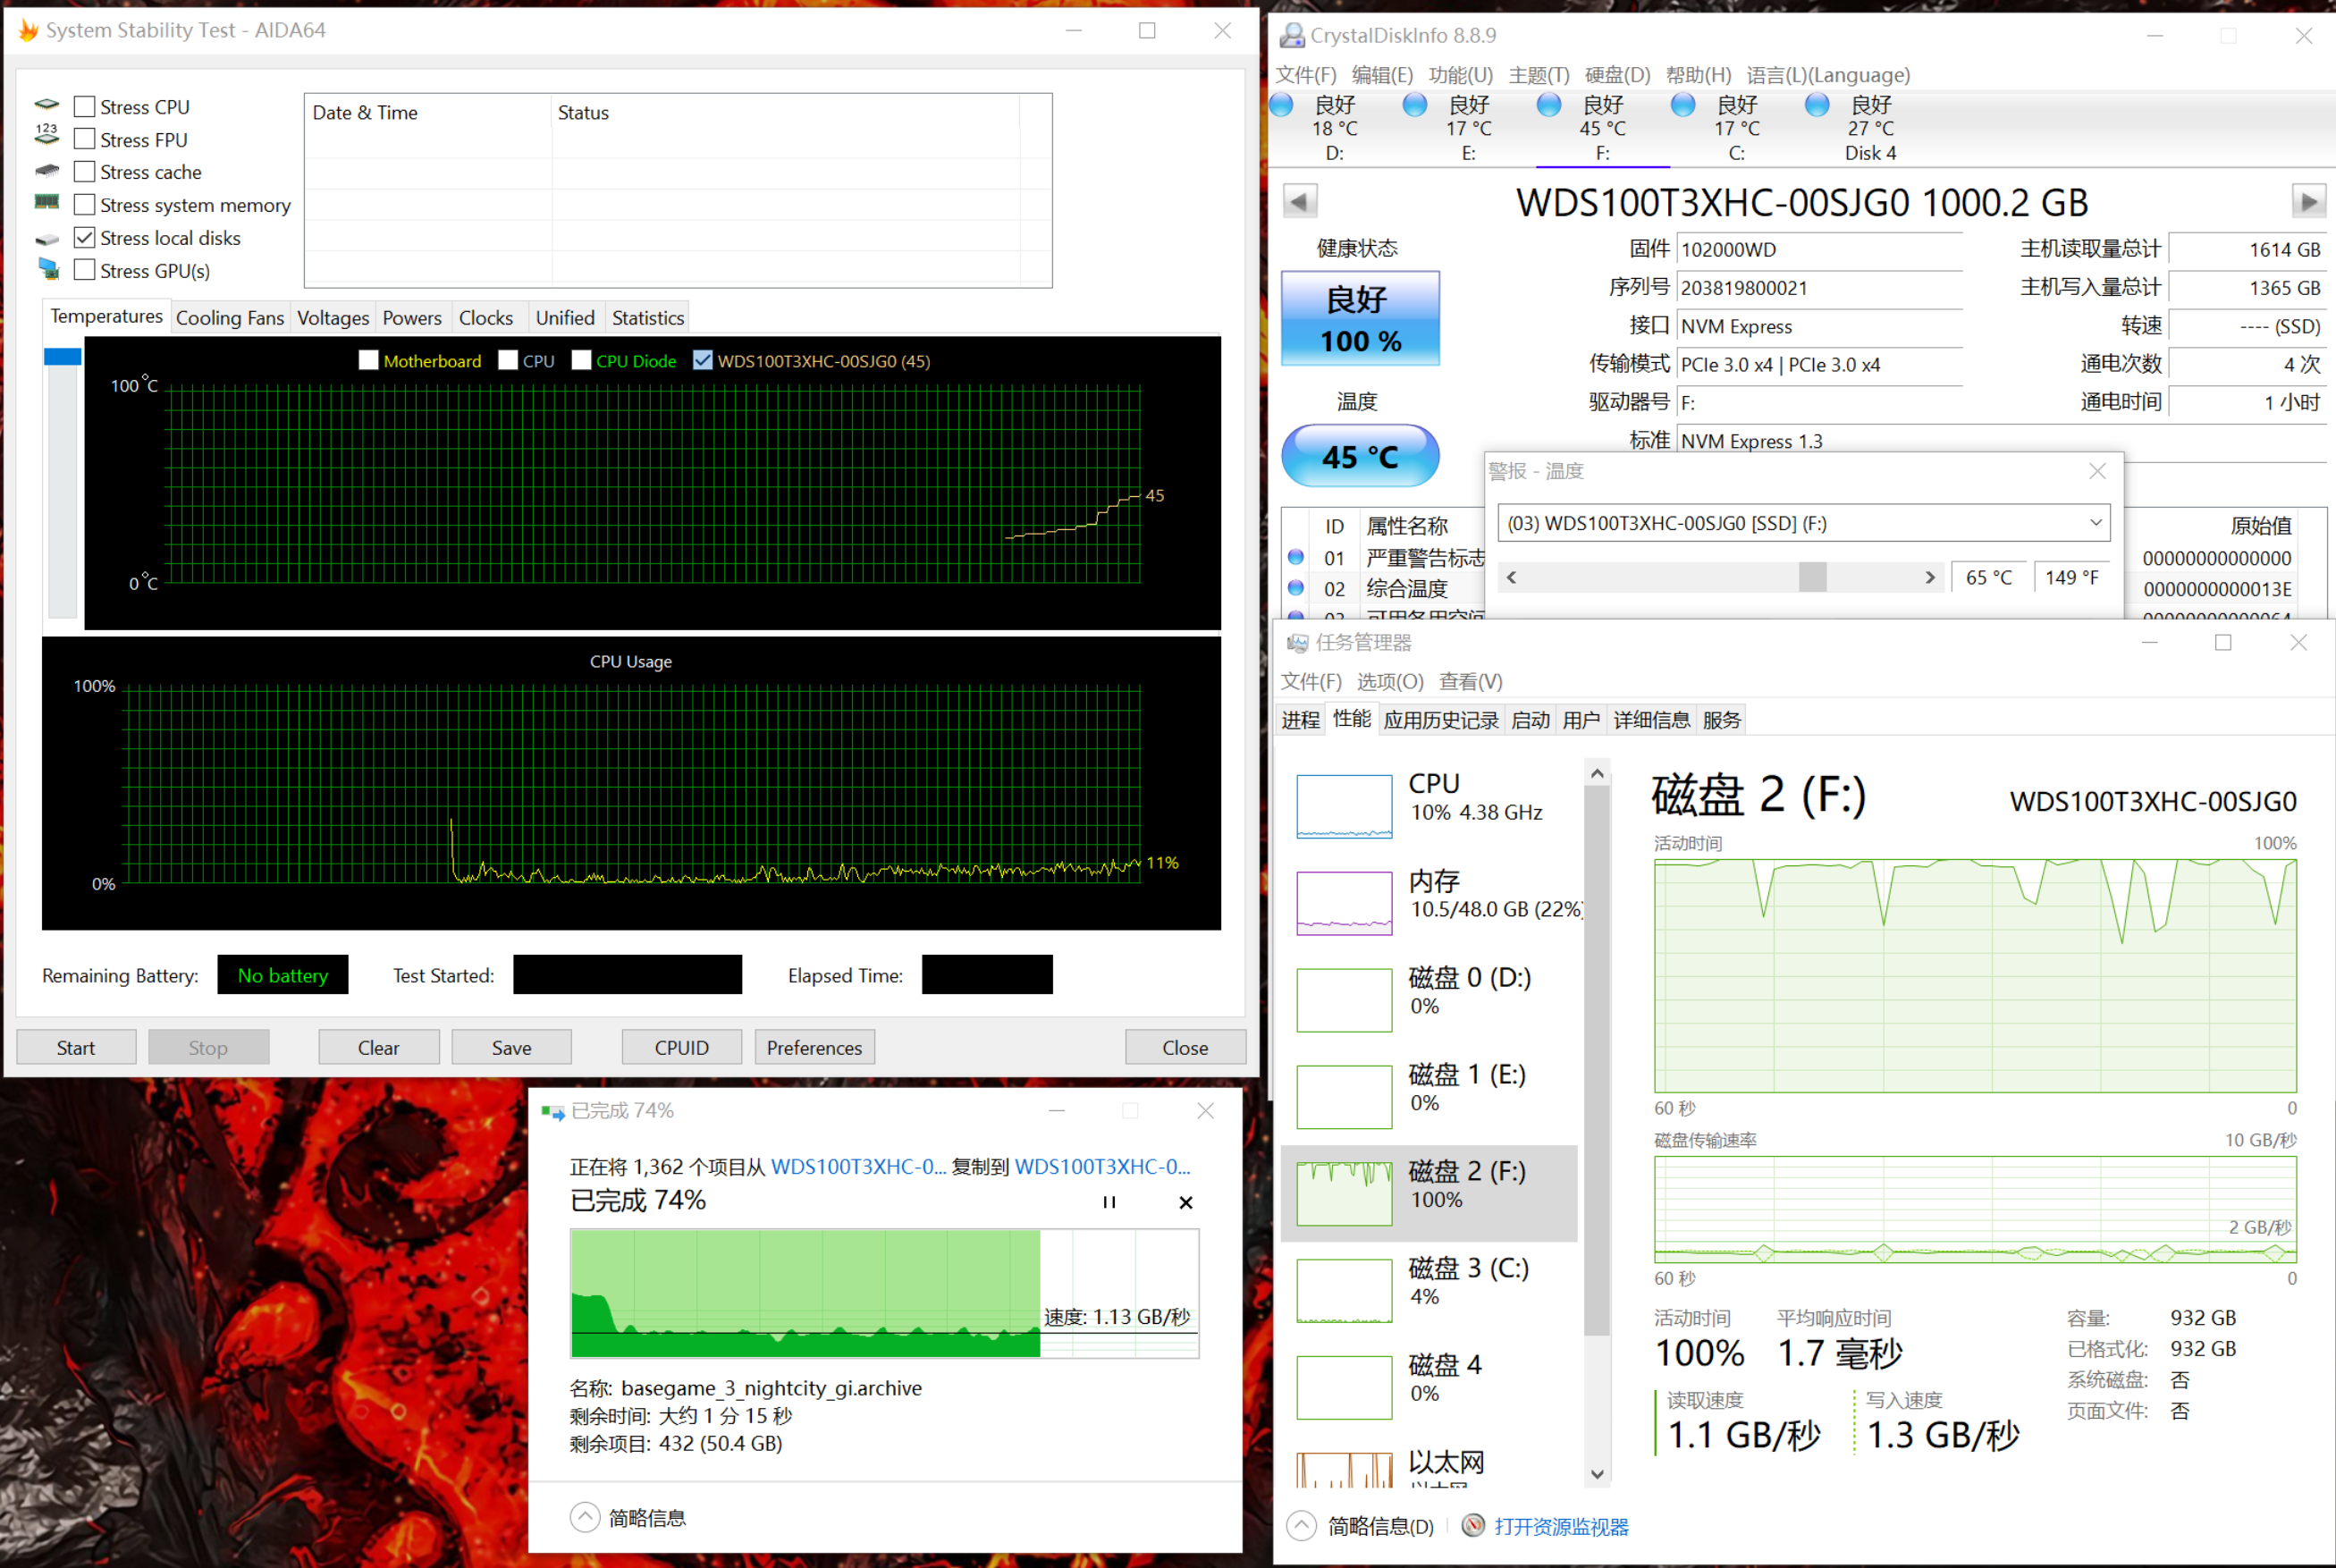2336x1568 pixels.
Task: Click the Statistics tab in AIDA64
Action: [x=645, y=316]
